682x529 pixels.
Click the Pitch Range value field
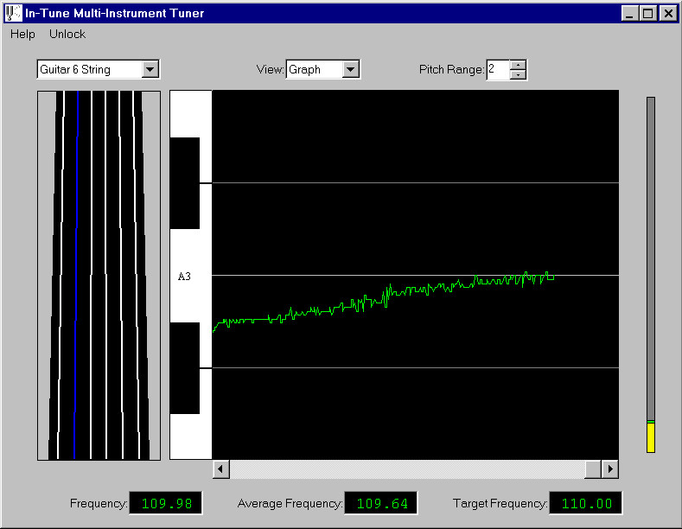pyautogui.click(x=498, y=70)
